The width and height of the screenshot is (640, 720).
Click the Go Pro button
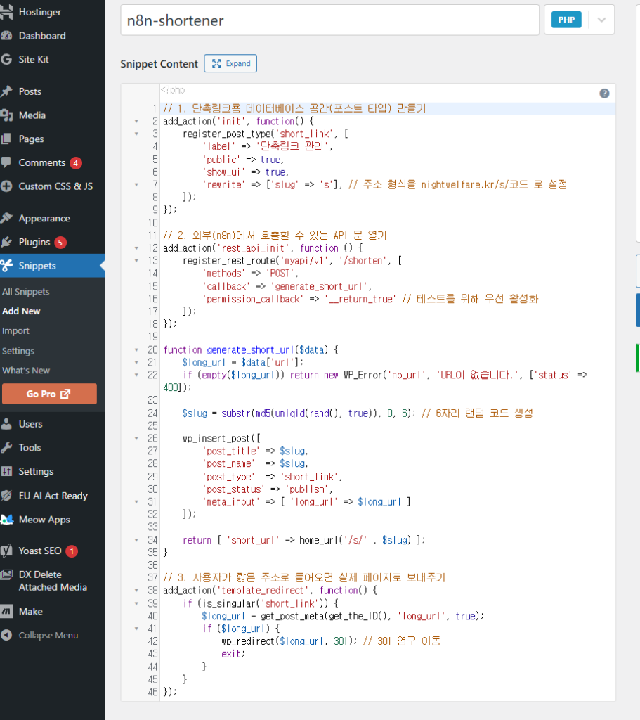pyautogui.click(x=49, y=394)
